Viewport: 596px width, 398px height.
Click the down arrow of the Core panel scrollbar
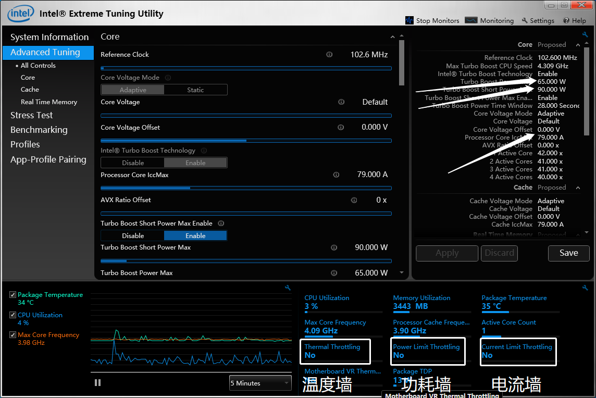click(402, 272)
